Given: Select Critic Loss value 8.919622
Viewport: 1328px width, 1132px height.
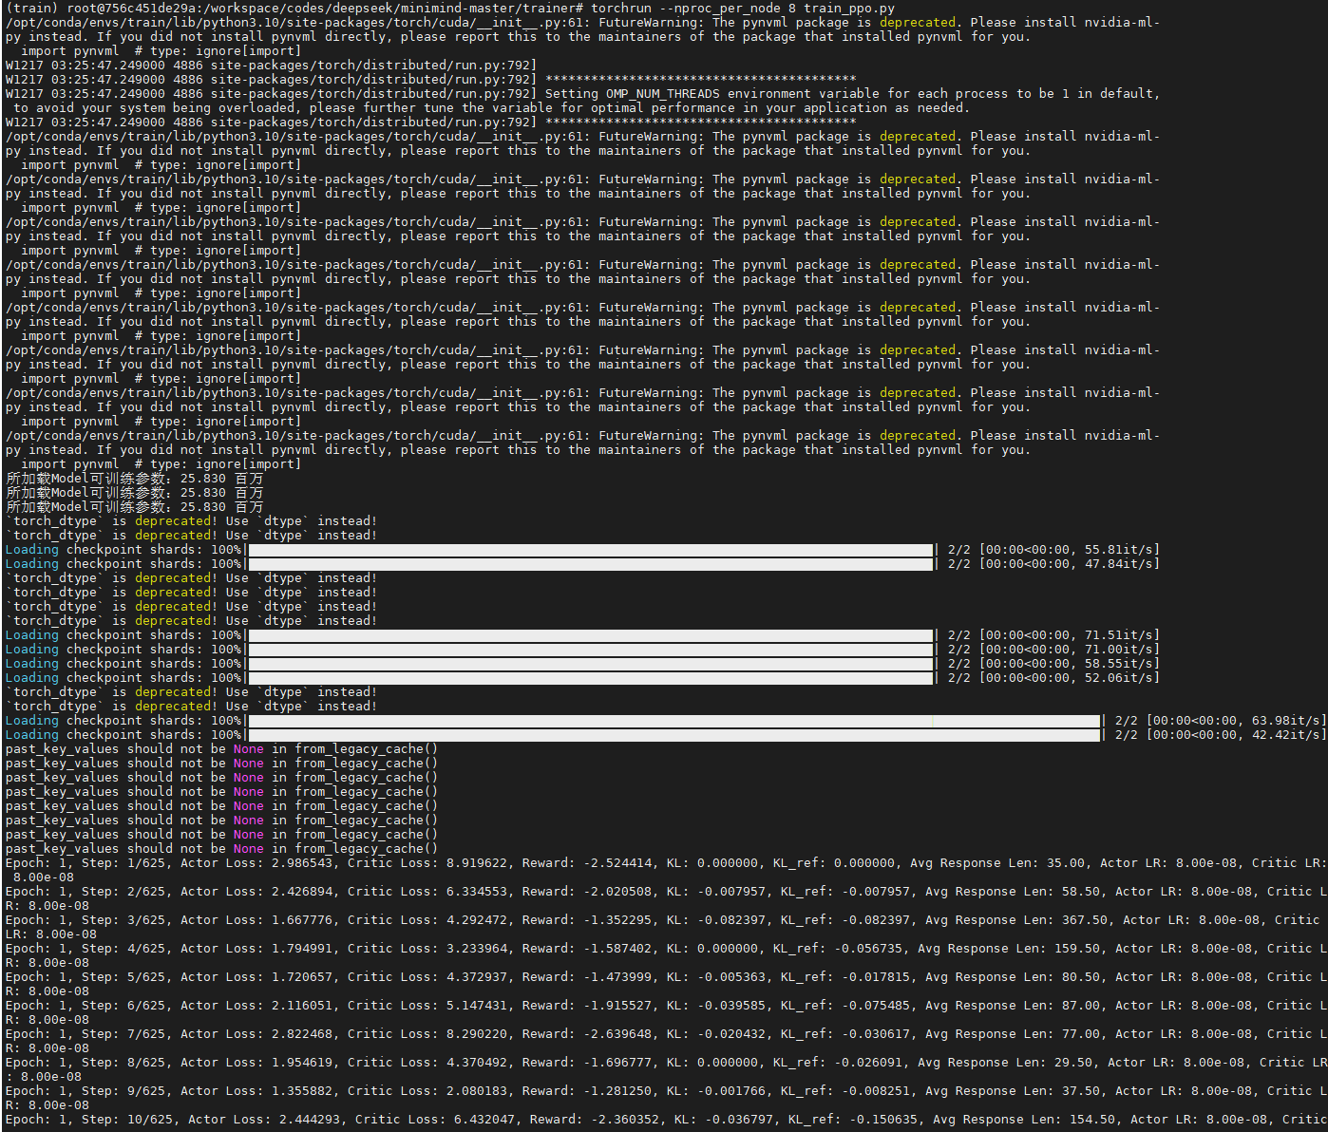Looking at the screenshot, I should tap(477, 862).
